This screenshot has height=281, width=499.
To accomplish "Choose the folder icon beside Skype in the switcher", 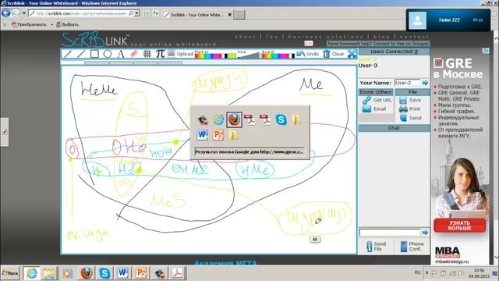I will (x=296, y=119).
